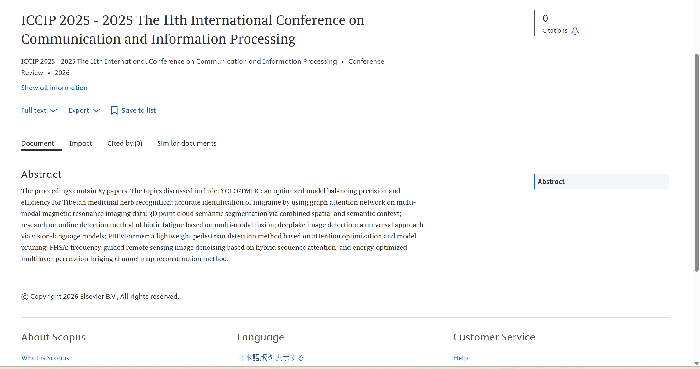Screen dimensions: 700x369
Task: Click the 0 Citations count
Action: click(x=546, y=19)
